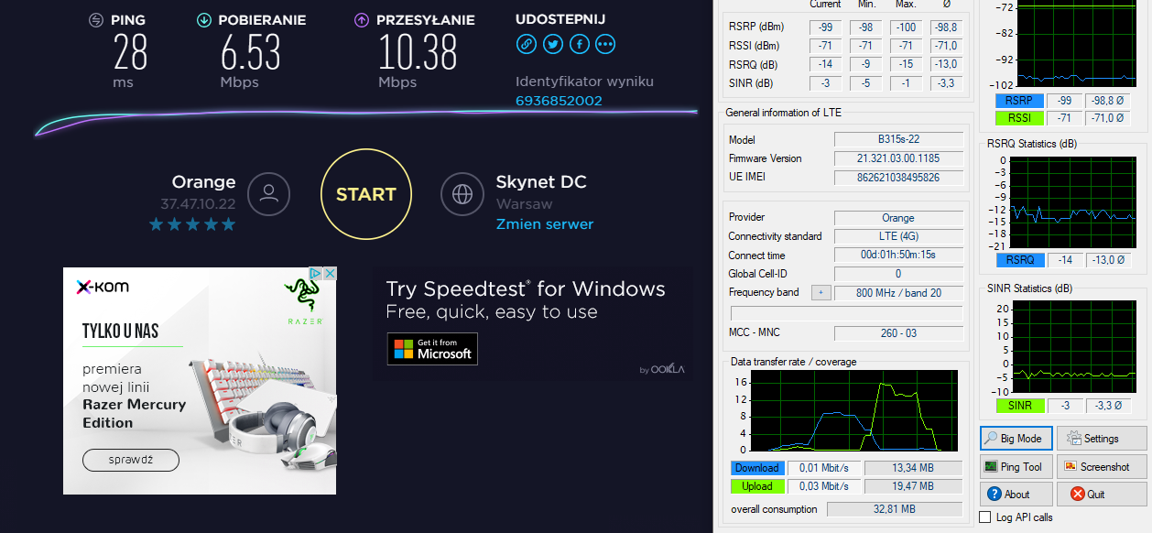
Task: Start the speed test
Action: coord(366,194)
